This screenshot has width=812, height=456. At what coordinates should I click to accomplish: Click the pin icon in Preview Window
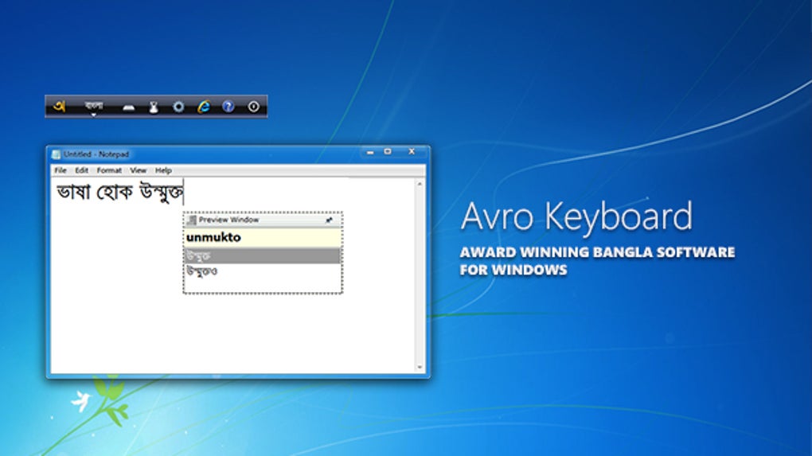[x=328, y=220]
